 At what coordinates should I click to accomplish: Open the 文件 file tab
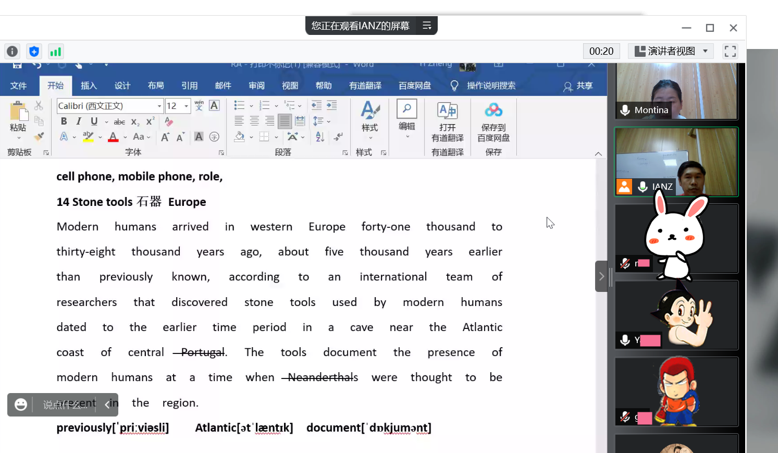click(x=18, y=85)
